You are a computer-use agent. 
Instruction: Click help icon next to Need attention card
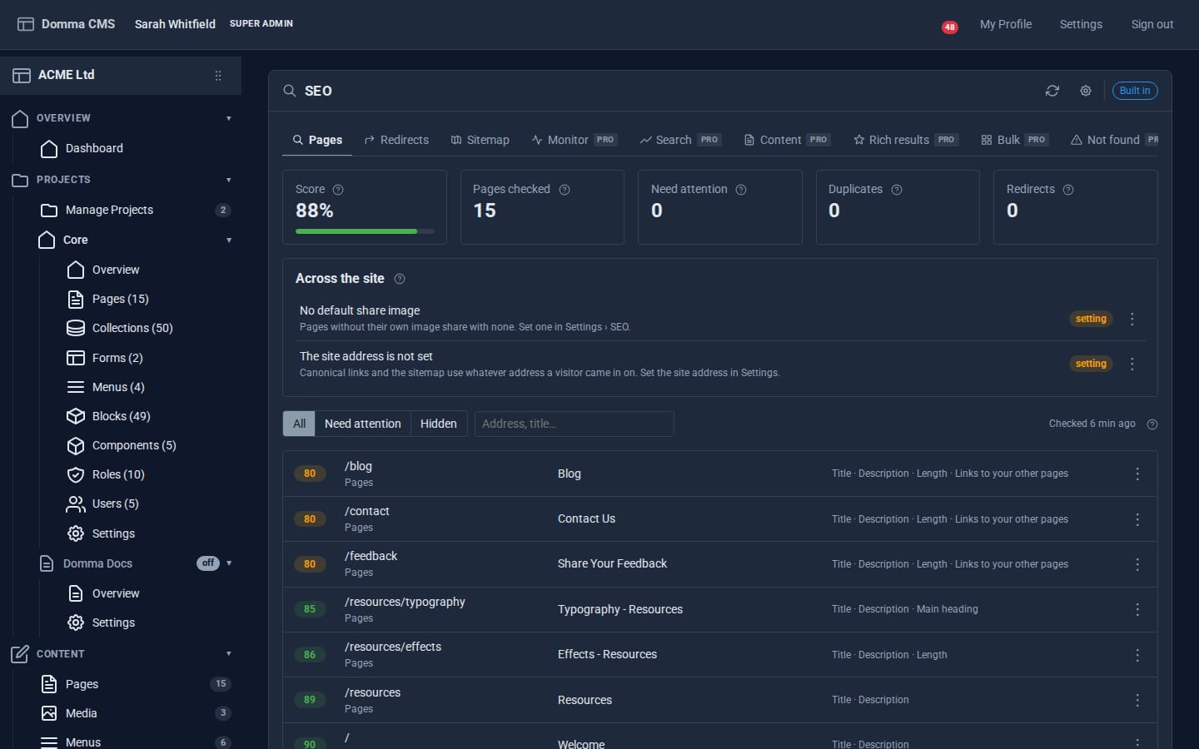tap(741, 190)
